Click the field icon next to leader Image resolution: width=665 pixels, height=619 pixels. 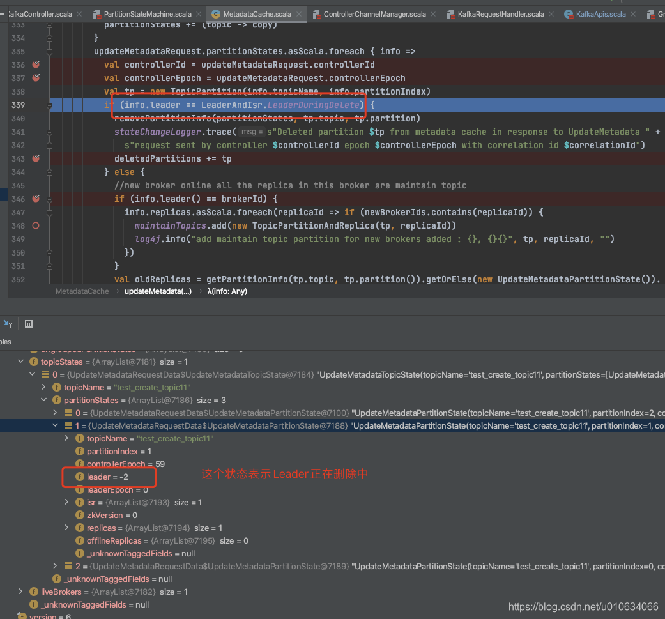pos(80,477)
